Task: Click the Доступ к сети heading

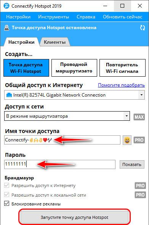Action: (24, 107)
